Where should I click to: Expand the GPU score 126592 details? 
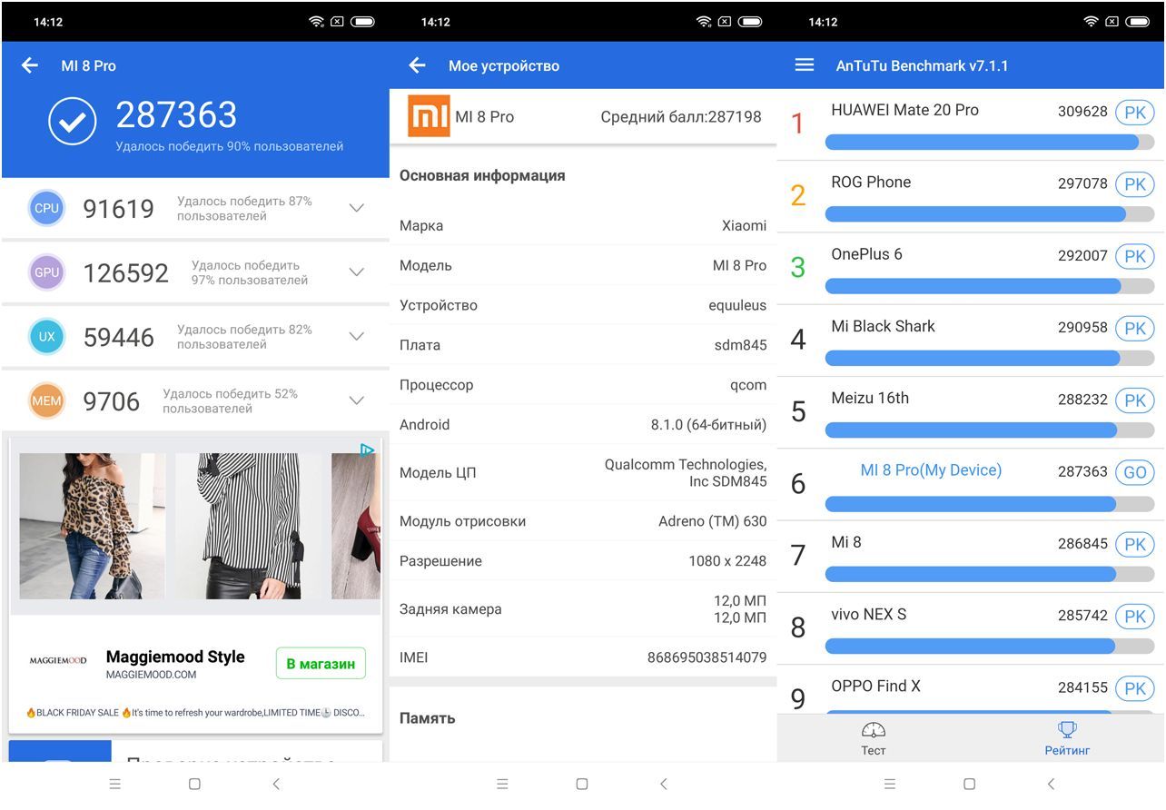[357, 272]
